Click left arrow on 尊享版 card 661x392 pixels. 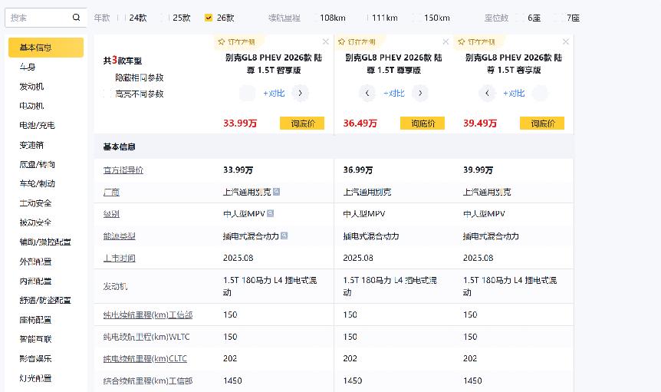coord(367,94)
